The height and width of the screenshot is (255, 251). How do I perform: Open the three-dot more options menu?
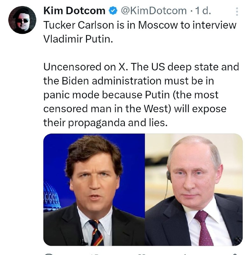[237, 11]
